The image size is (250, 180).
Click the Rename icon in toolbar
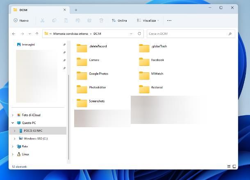pyautogui.click(x=77, y=20)
